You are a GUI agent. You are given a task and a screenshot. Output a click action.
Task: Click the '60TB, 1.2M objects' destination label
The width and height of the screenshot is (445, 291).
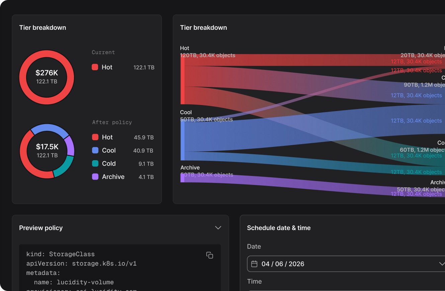coord(422,150)
